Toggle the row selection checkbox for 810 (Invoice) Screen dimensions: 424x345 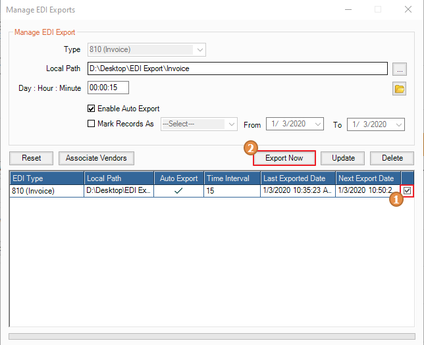click(408, 191)
